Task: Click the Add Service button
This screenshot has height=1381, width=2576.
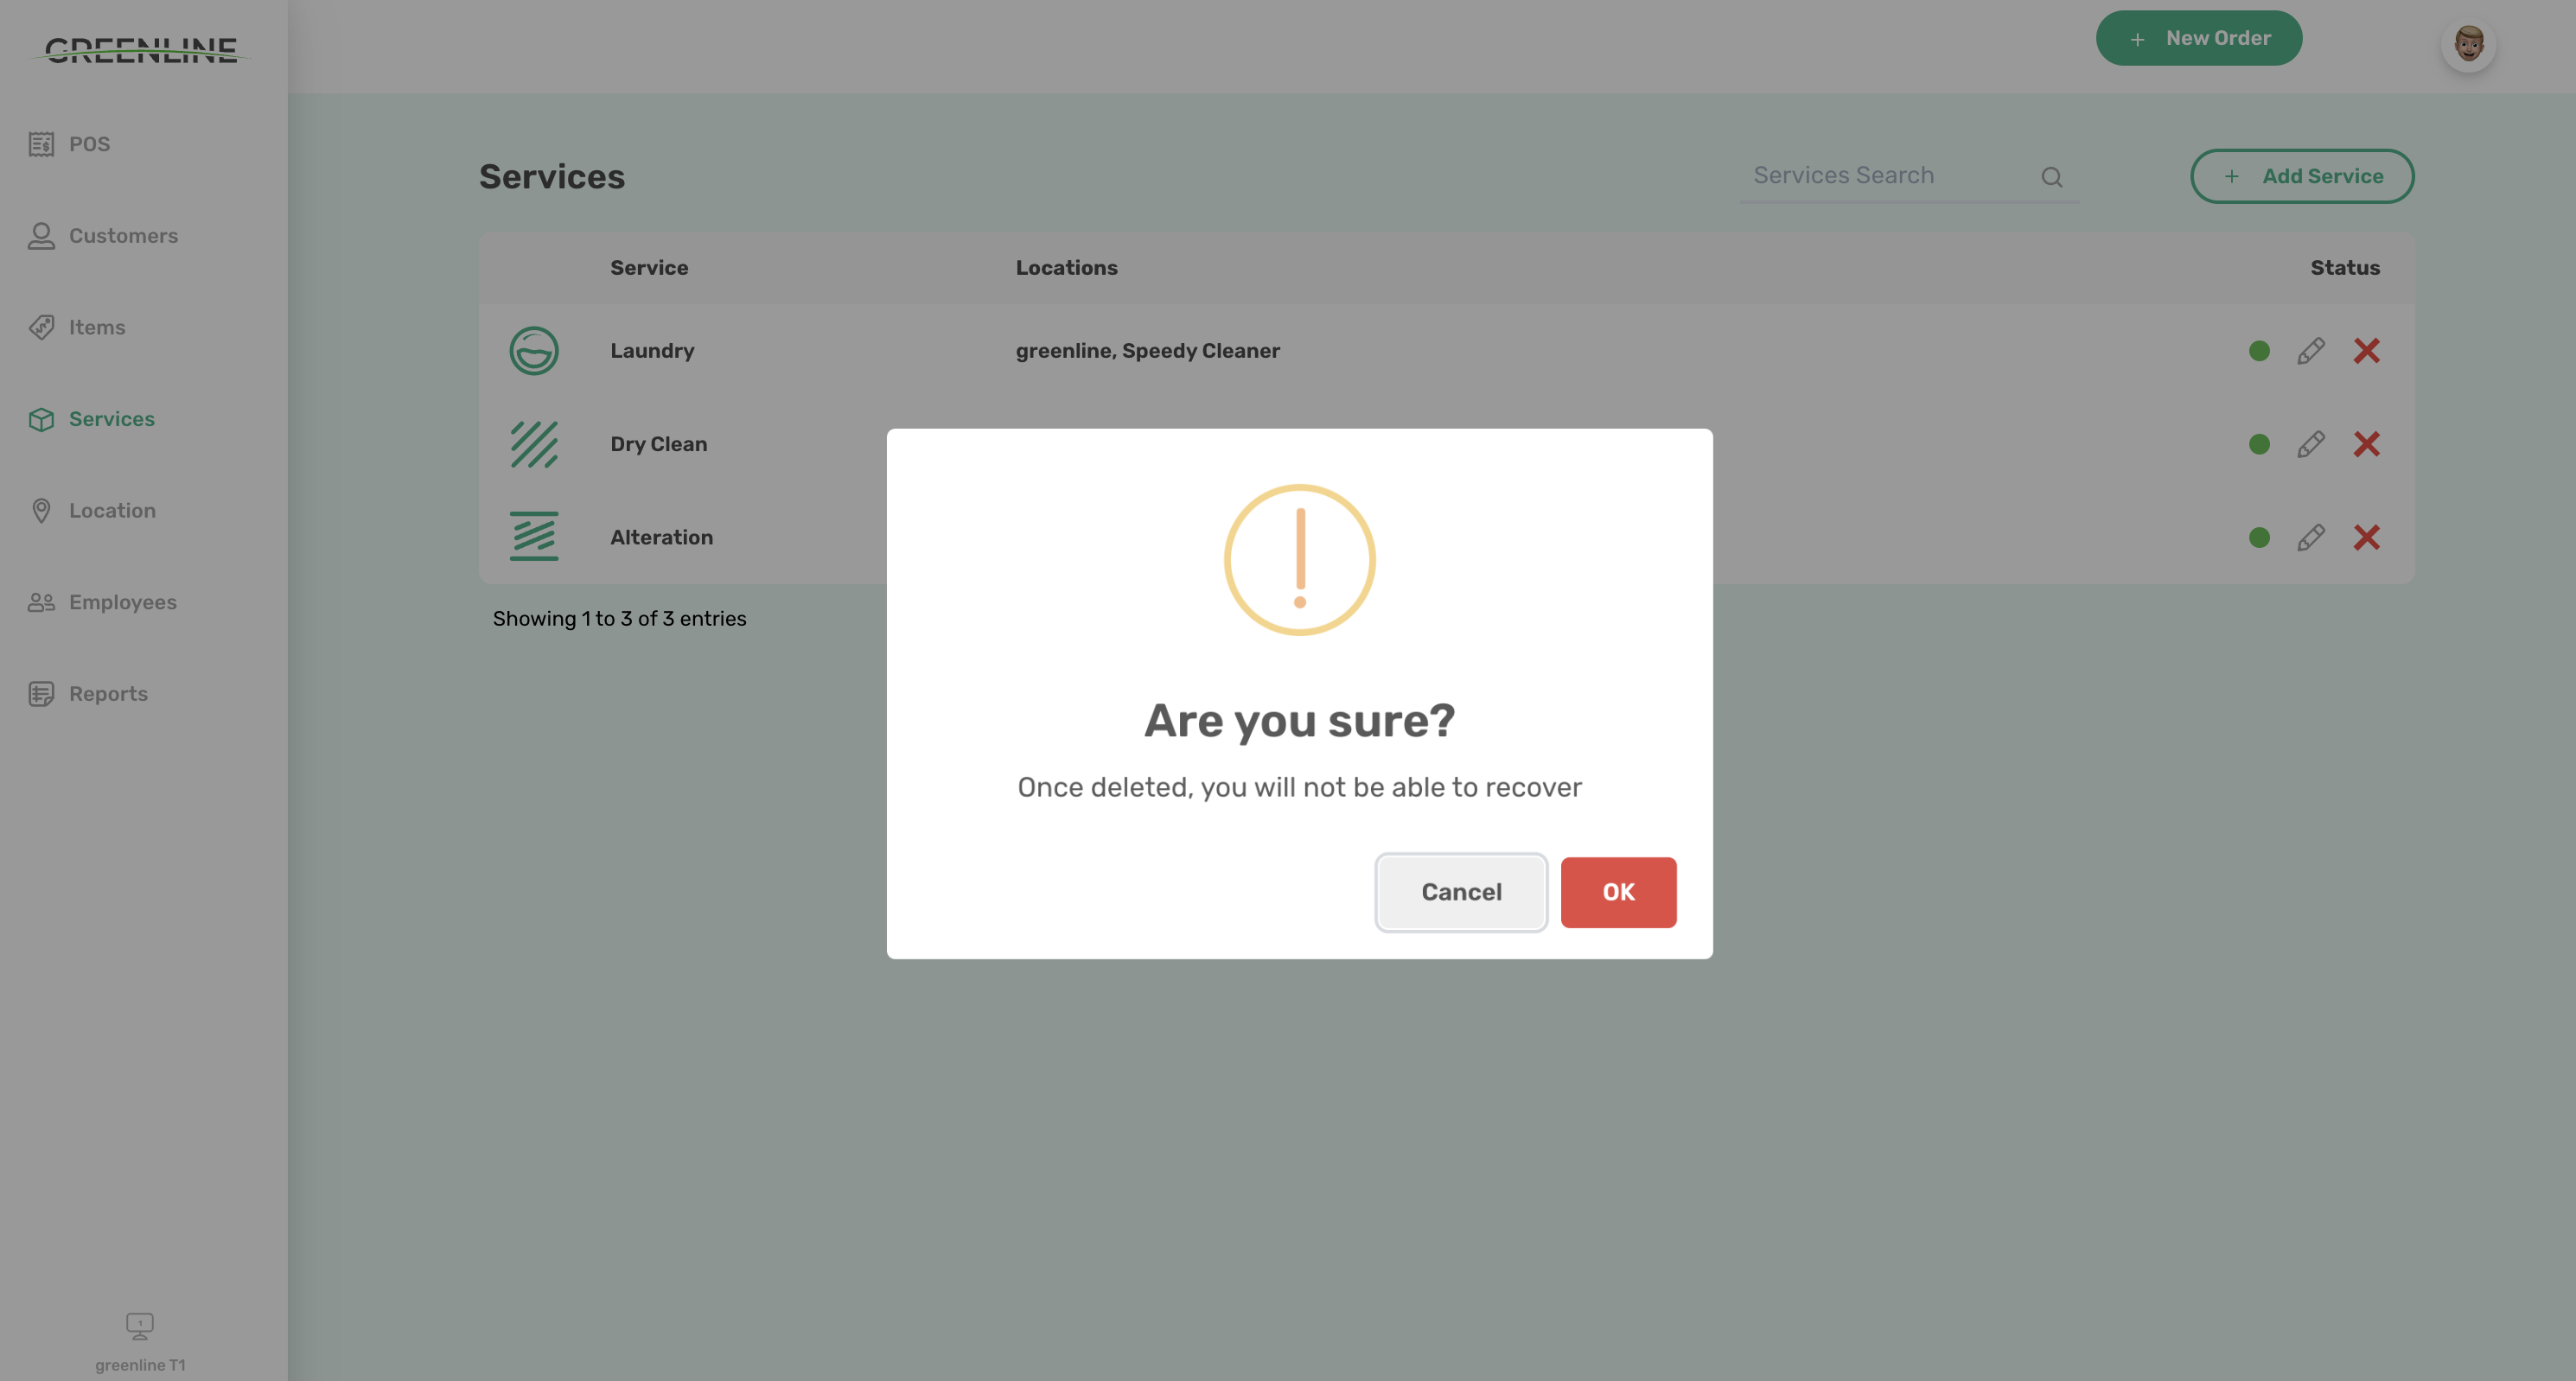Action: click(x=2301, y=176)
